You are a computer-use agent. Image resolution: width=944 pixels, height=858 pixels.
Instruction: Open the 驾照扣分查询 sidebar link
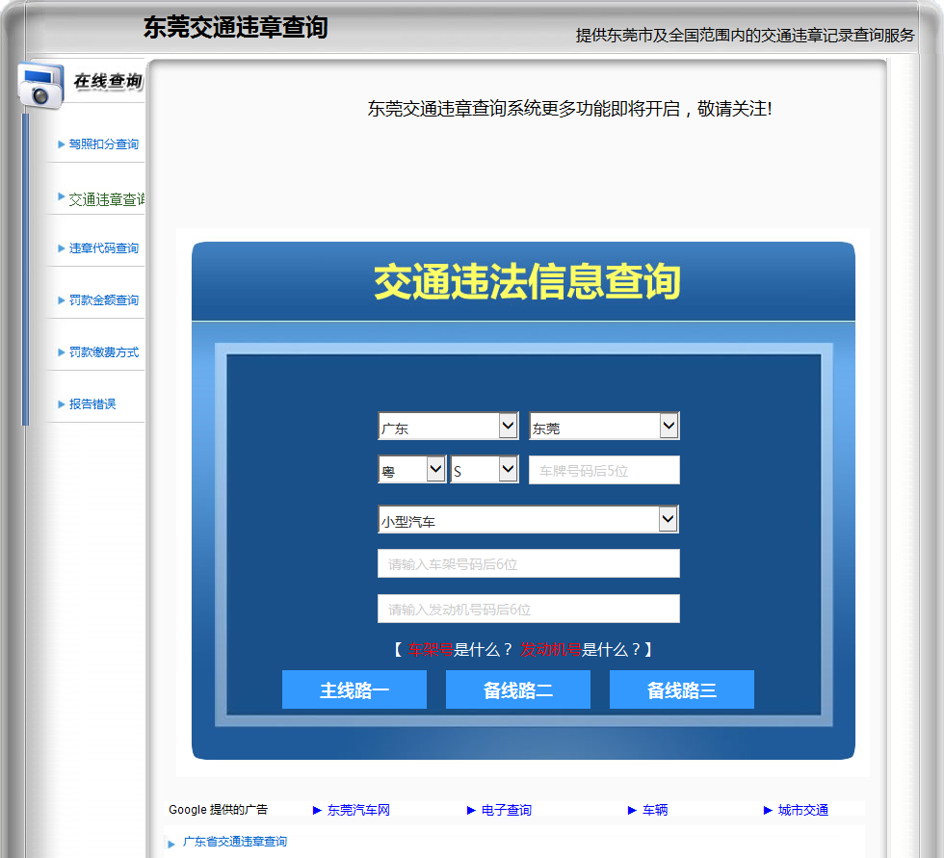103,144
